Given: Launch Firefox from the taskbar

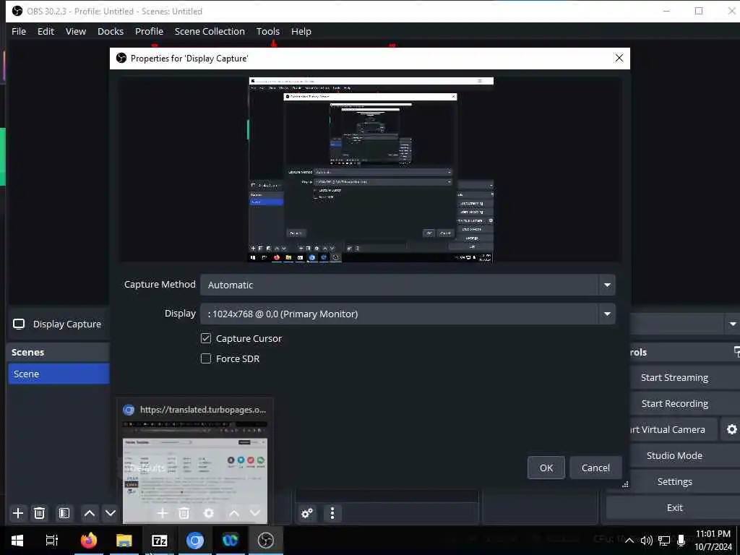Looking at the screenshot, I should (x=89, y=540).
